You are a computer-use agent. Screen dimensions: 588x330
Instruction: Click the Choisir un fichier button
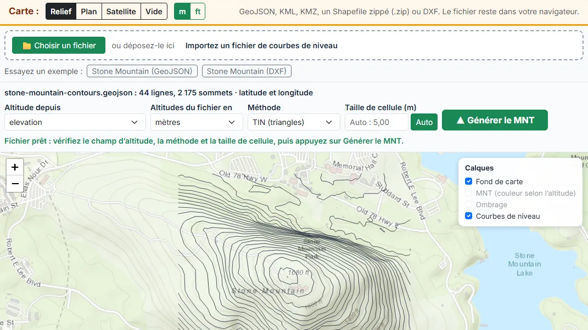59,45
